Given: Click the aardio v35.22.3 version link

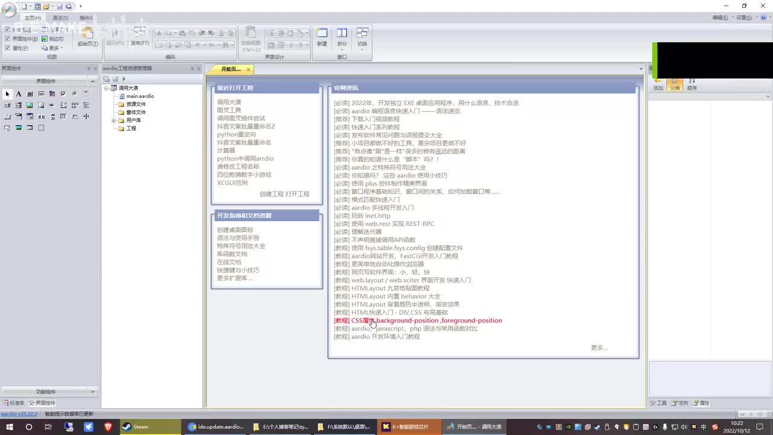Looking at the screenshot, I should click(x=19, y=414).
